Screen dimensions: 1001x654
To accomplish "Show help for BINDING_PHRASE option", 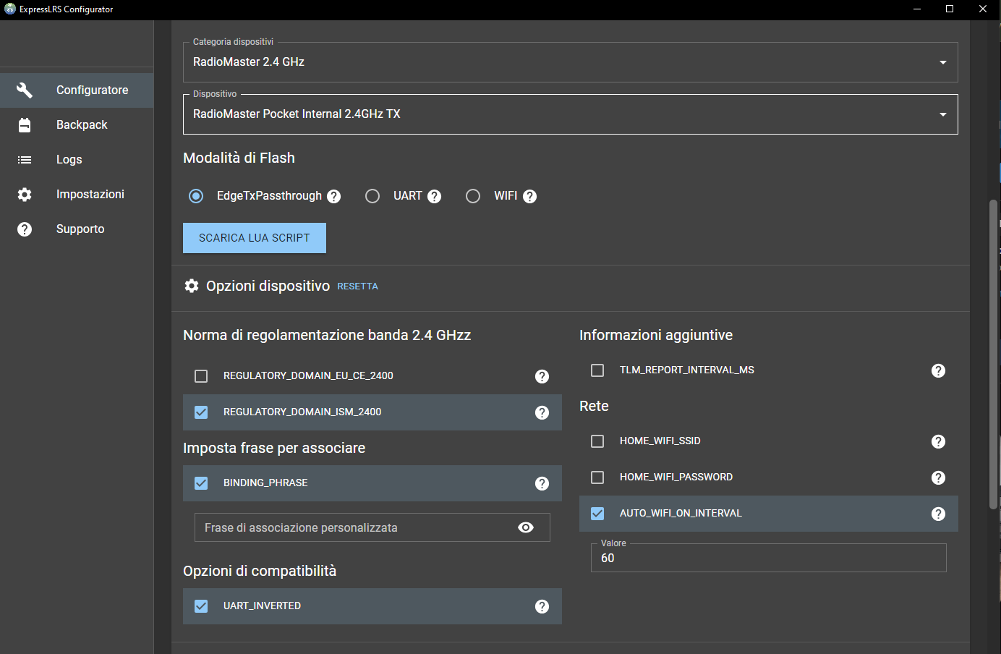I will [542, 483].
